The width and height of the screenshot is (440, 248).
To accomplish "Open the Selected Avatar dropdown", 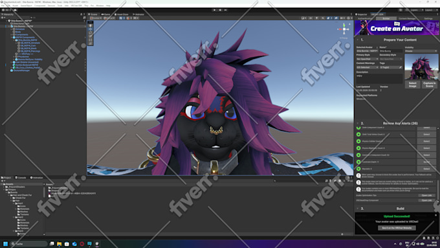I will pyautogui.click(x=368, y=51).
